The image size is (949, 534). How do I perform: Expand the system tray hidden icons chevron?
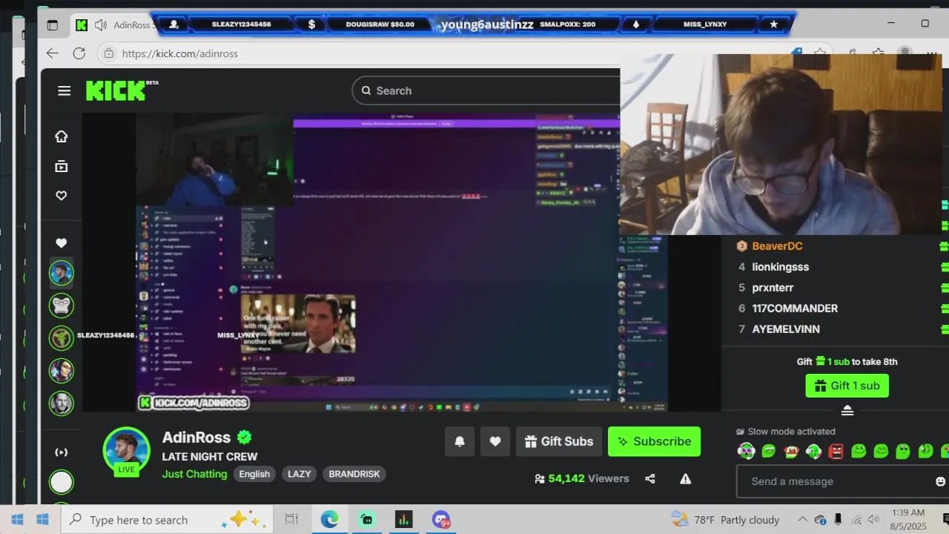point(801,520)
